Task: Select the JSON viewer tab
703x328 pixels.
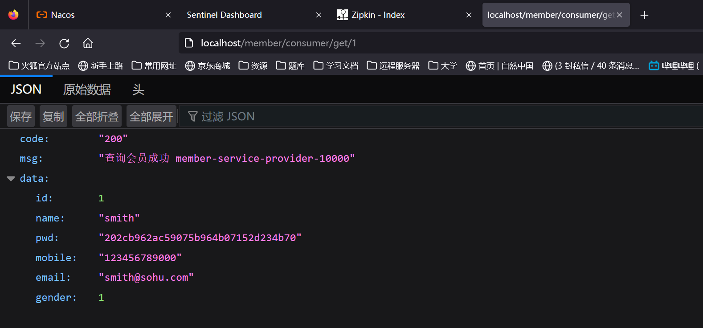Action: [x=26, y=90]
